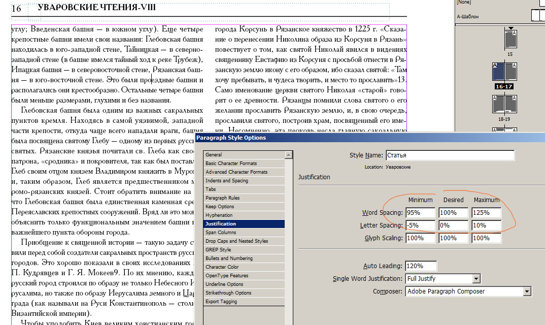The width and height of the screenshot is (545, 325).
Task: Open the Span Columns category
Action: pyautogui.click(x=244, y=233)
